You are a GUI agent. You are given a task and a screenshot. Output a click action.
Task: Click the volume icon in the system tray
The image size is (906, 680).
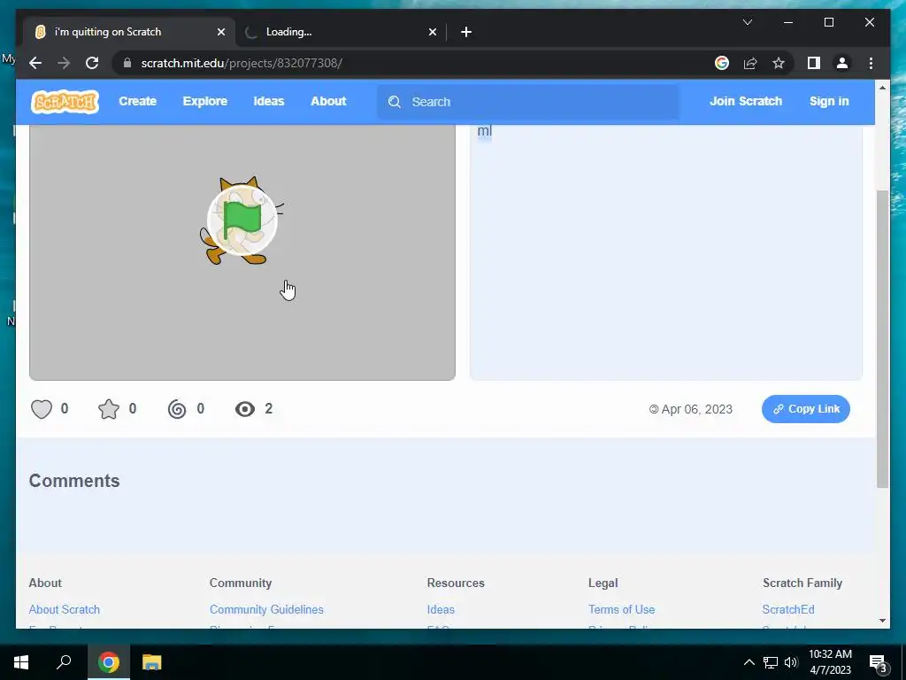point(791,662)
